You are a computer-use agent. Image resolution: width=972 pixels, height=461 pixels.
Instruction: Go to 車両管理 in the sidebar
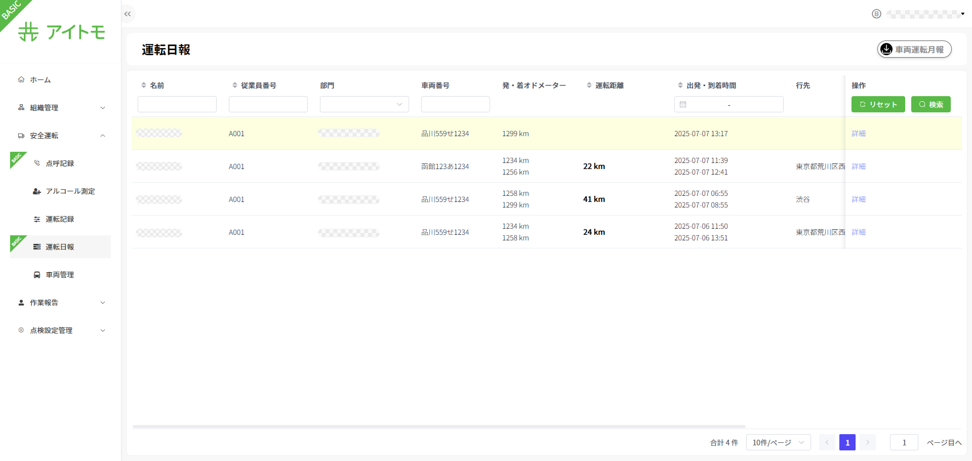(60, 275)
